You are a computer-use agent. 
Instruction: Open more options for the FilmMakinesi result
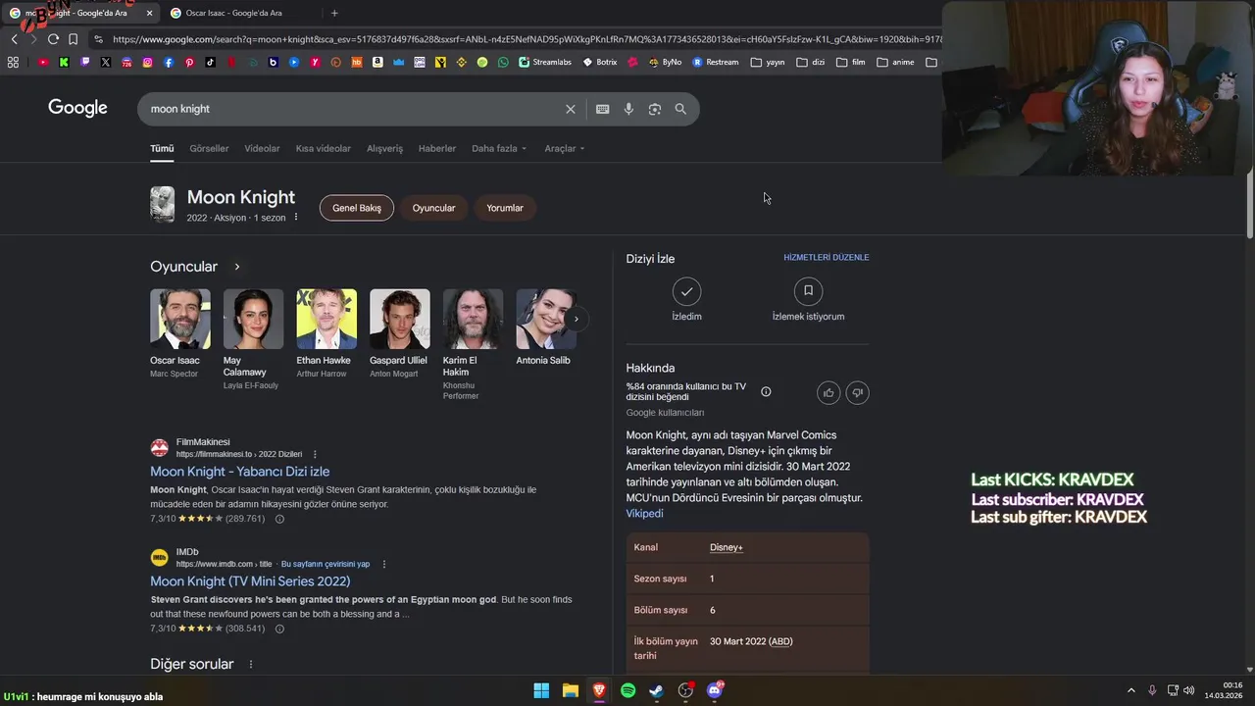tap(315, 454)
